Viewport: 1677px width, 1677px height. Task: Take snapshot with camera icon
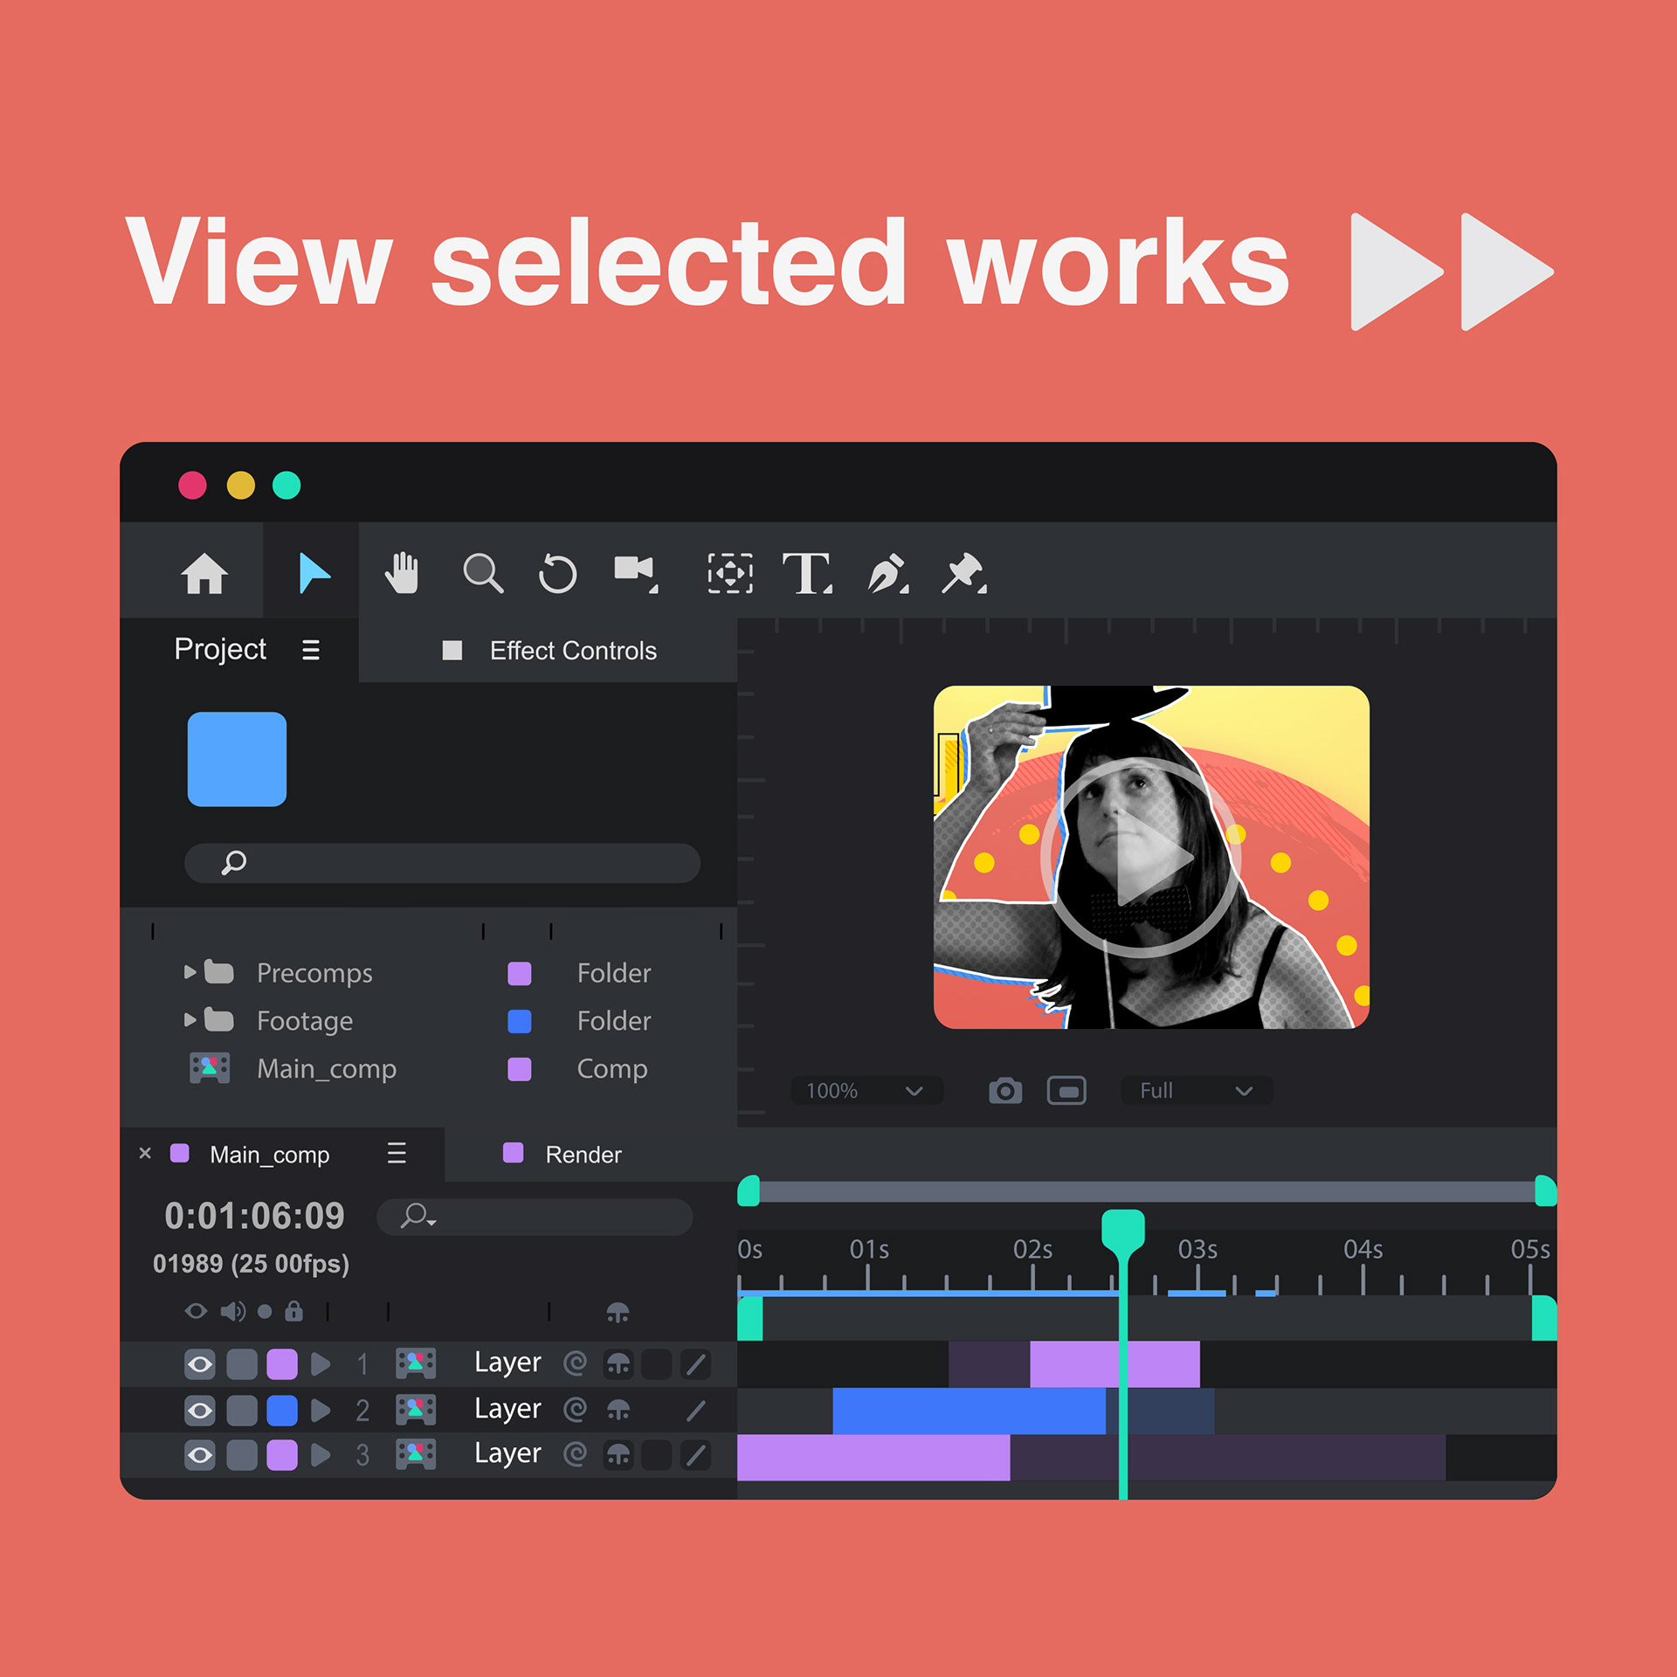click(1005, 1091)
